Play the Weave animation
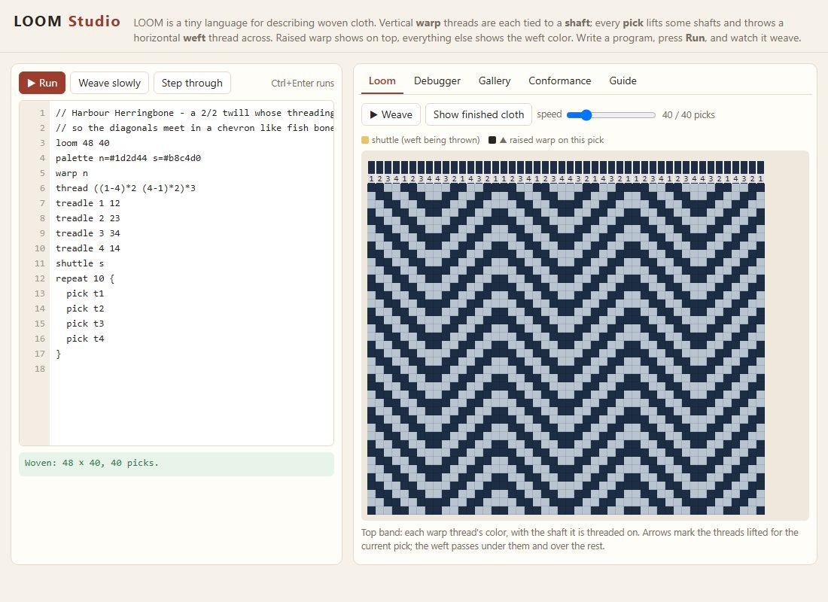Image resolution: width=828 pixels, height=602 pixels. coord(391,114)
